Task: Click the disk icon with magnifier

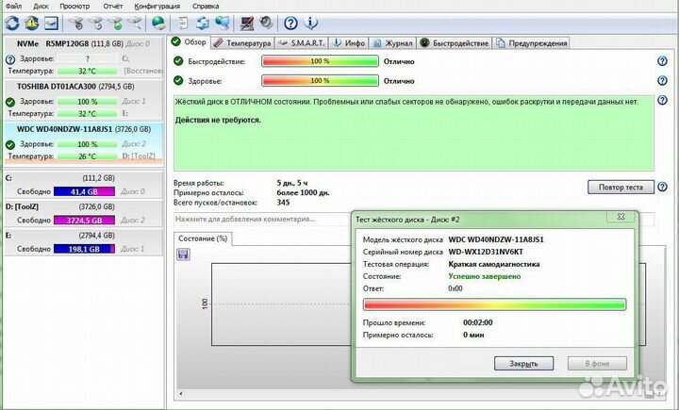Action: pos(135,23)
